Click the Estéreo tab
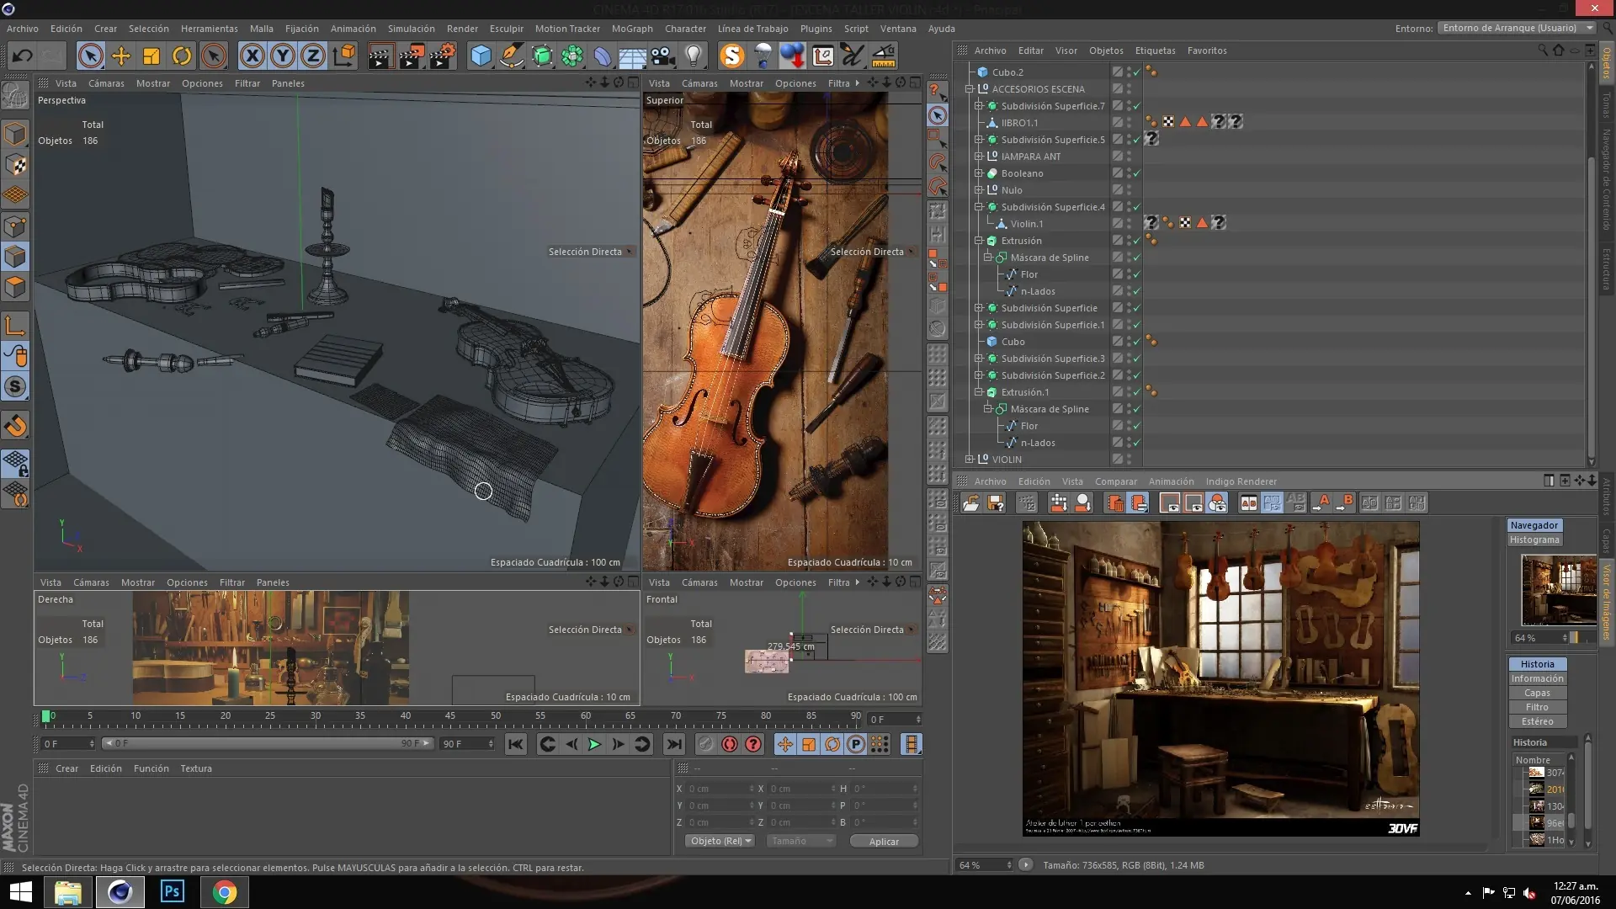 [x=1537, y=721]
